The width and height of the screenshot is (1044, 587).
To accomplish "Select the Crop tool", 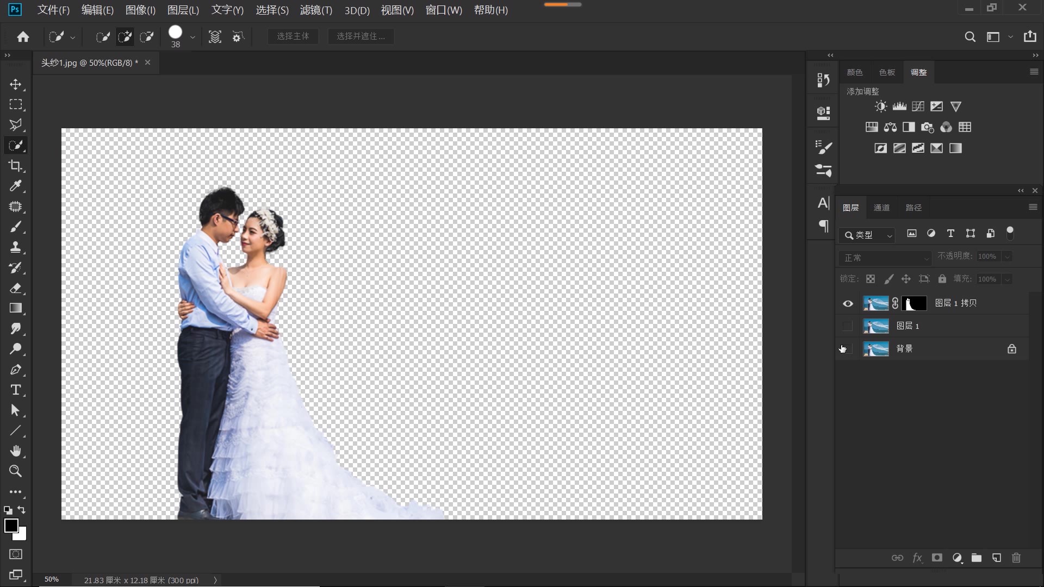I will point(15,166).
